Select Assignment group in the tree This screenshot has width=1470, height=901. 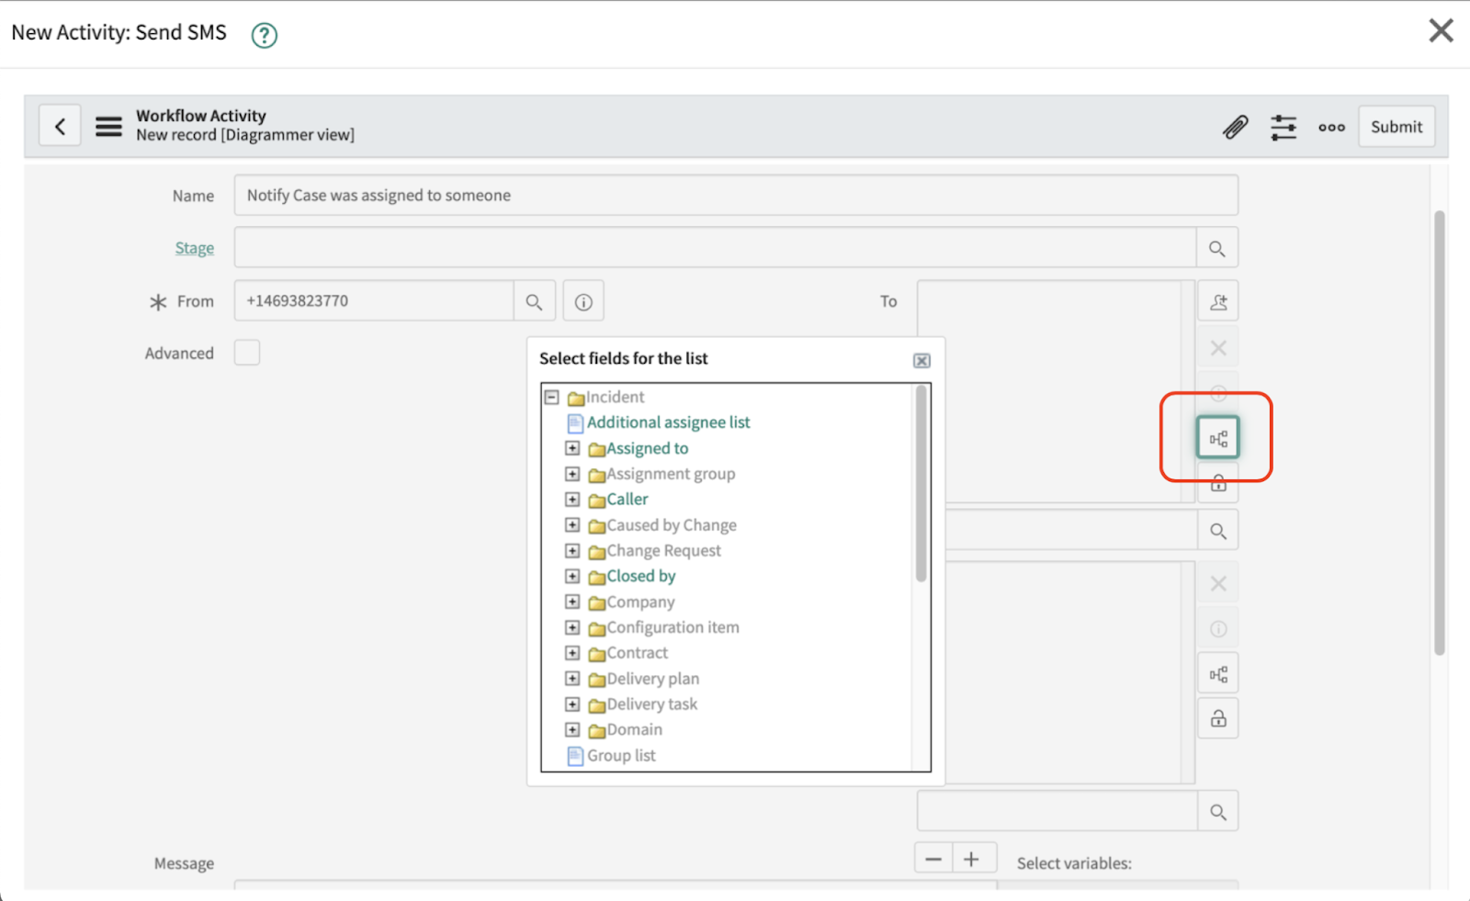pyautogui.click(x=671, y=474)
